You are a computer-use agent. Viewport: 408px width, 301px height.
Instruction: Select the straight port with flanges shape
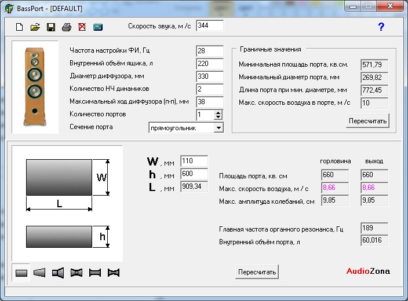pyautogui.click(x=95, y=273)
